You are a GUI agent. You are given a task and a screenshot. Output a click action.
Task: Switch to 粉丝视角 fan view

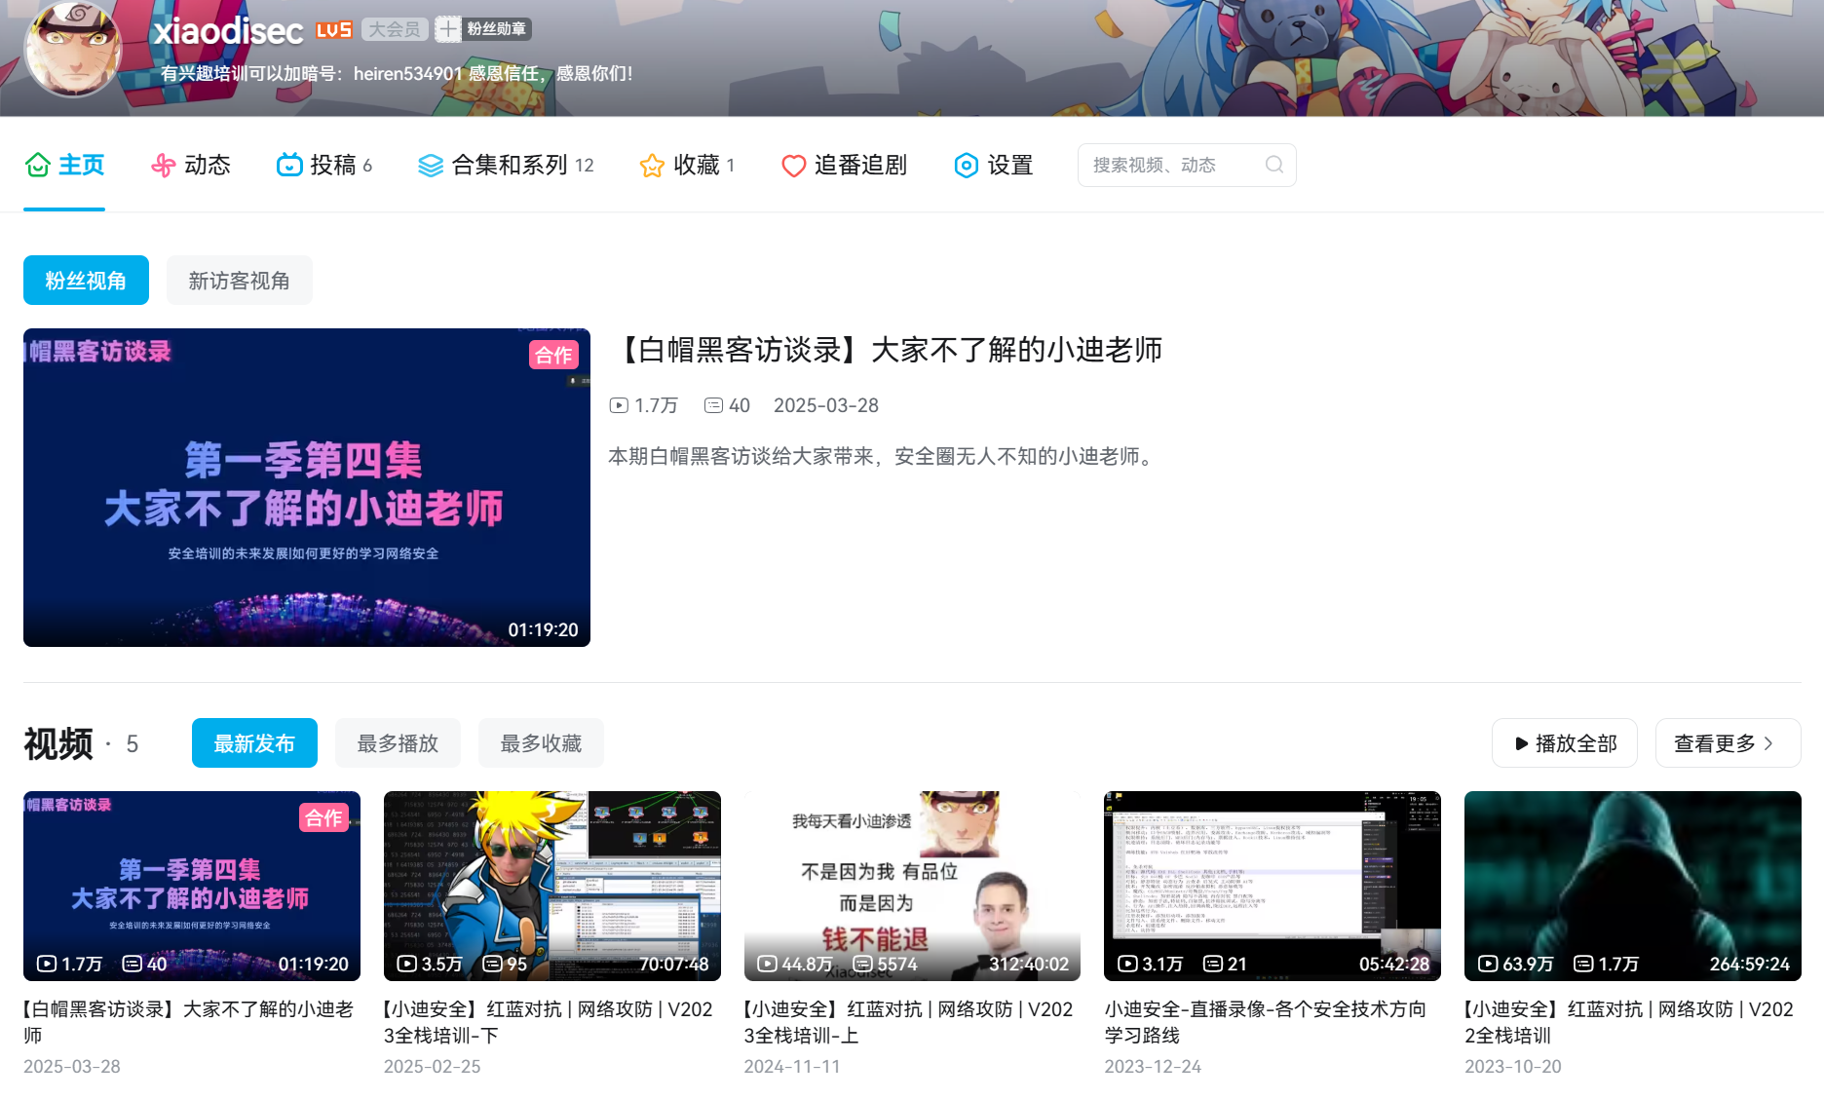(x=86, y=281)
